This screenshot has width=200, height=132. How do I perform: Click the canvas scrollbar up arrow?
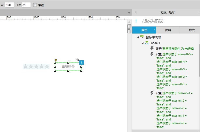click(129, 22)
